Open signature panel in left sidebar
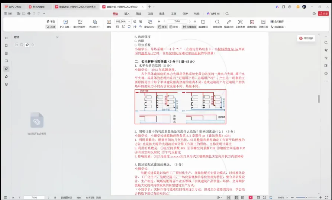This screenshot has height=200, width=332. [x=6, y=76]
